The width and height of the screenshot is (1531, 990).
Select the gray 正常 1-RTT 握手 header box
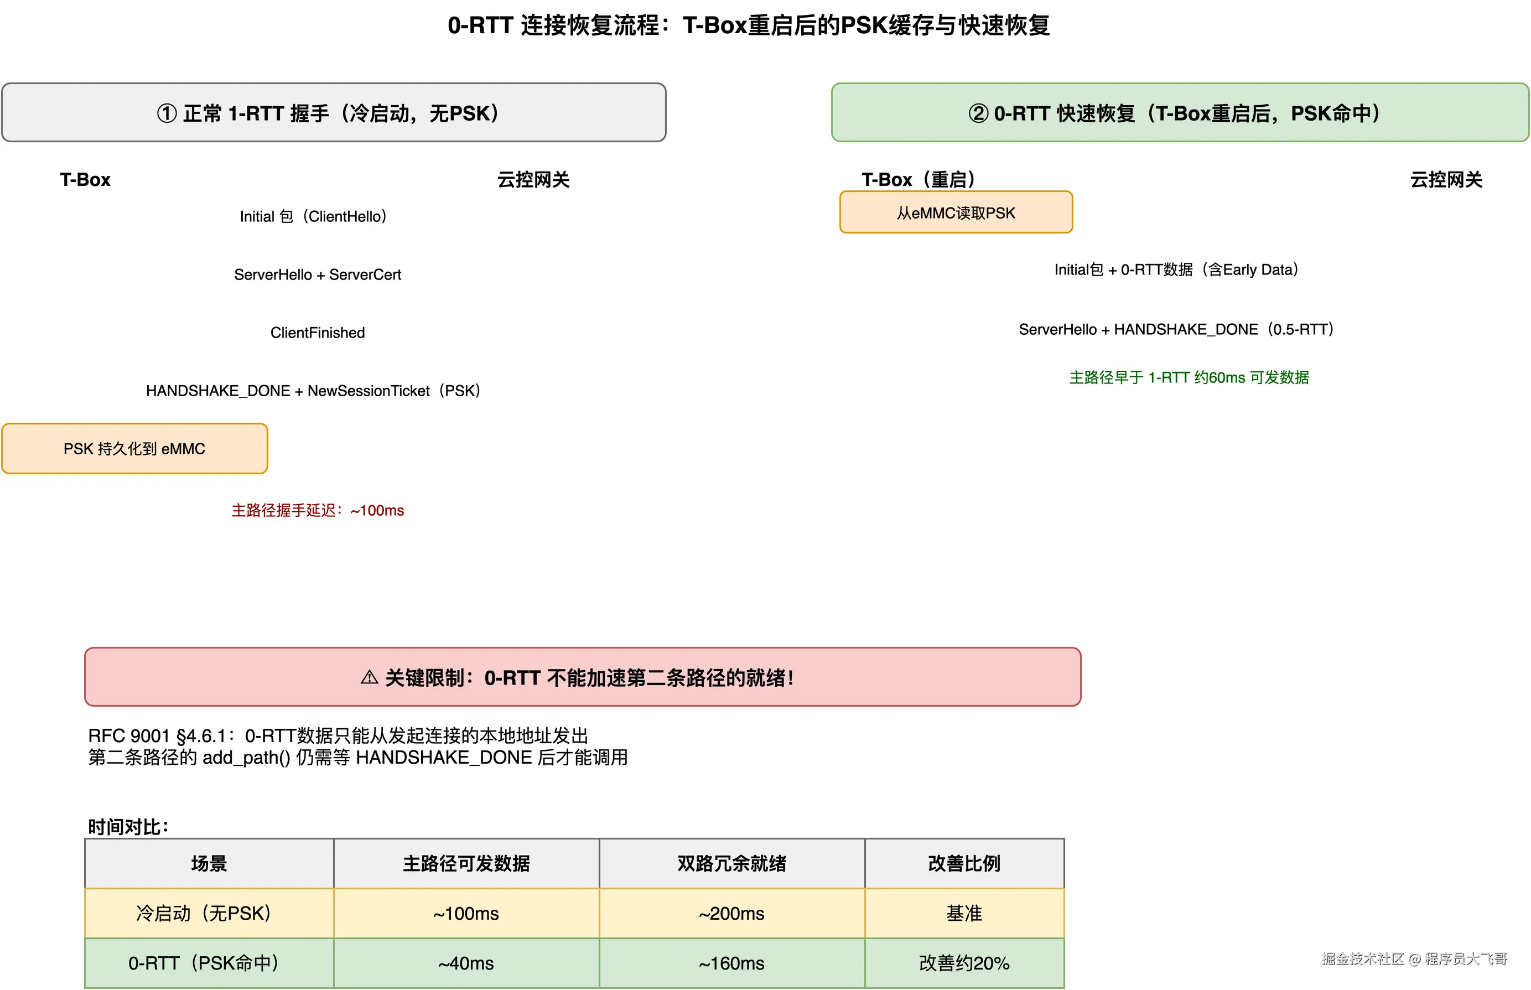pos(333,112)
